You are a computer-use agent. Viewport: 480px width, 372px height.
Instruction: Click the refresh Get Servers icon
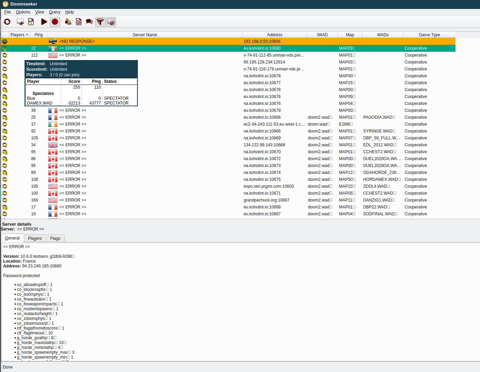click(x=7, y=22)
